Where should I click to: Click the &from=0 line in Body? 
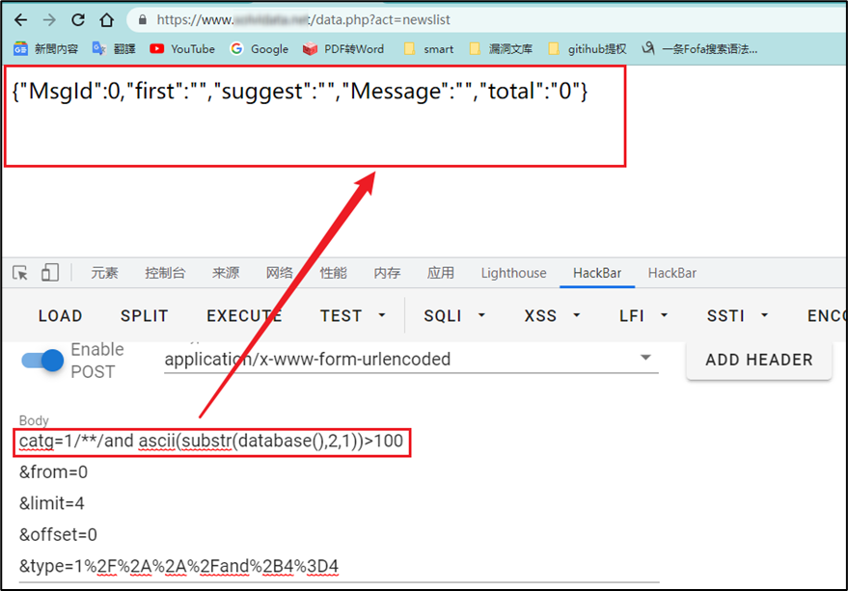pos(53,472)
